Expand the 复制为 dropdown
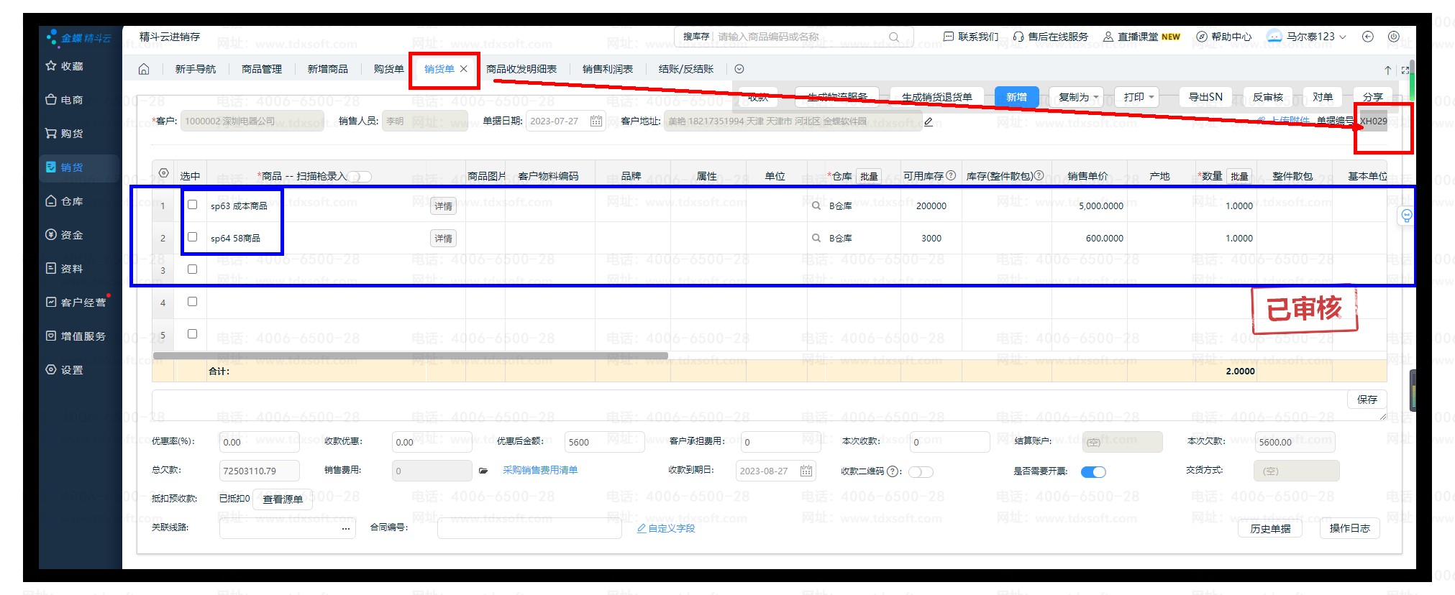Viewport: 1455px width, 595px height. [1078, 97]
